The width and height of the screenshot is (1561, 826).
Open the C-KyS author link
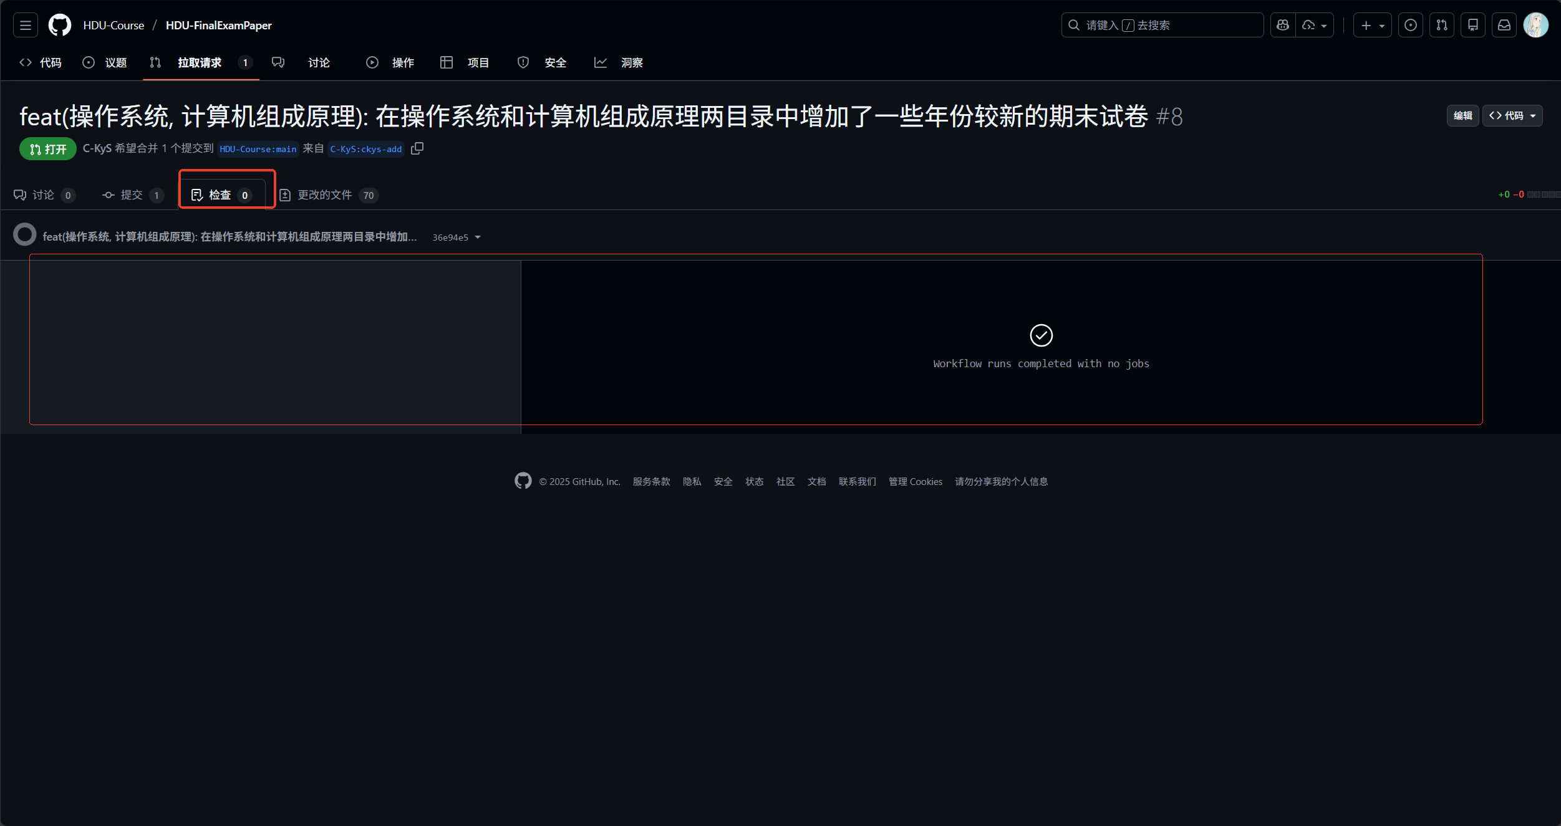pyautogui.click(x=97, y=148)
